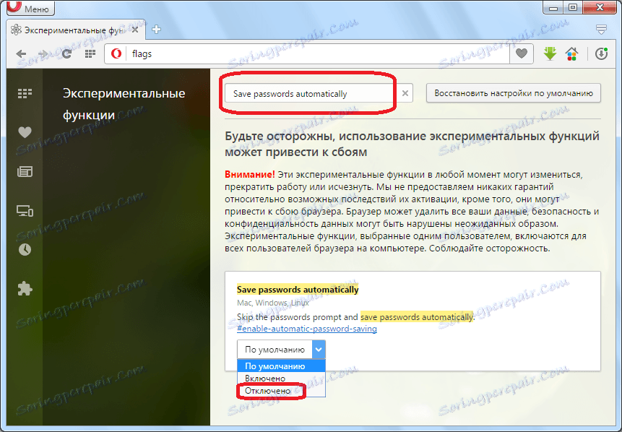Open the colorful house extension icon
Viewport: 622px width, 432px height.
[x=571, y=53]
